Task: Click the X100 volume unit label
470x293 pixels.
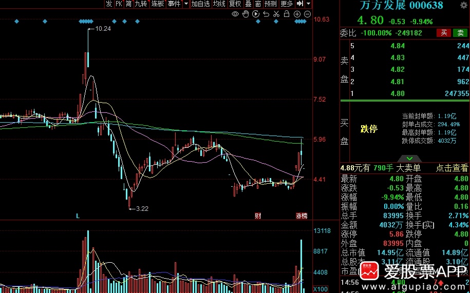Action: tap(320, 289)
